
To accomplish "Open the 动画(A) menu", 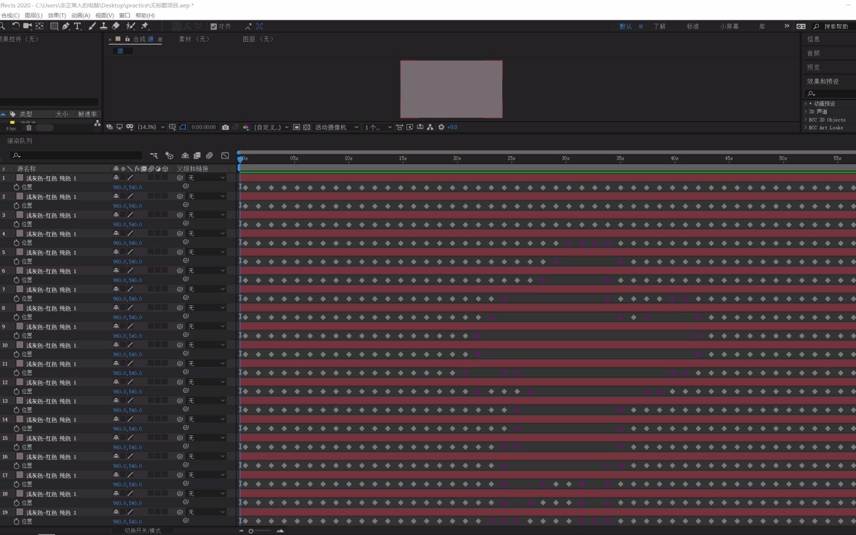I will [x=81, y=15].
